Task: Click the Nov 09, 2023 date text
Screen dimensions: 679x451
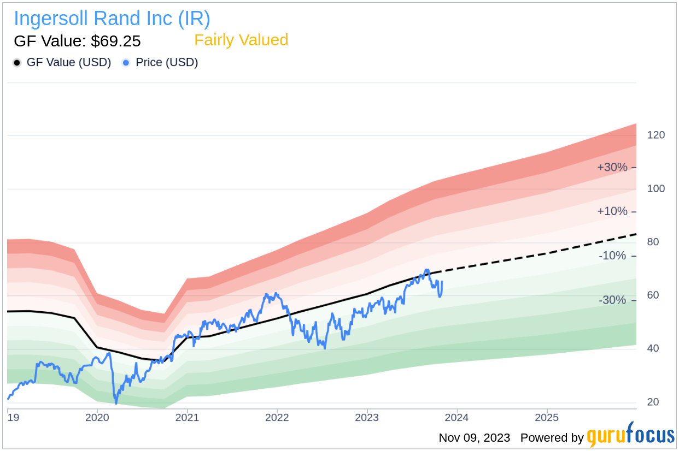Action: [475, 438]
